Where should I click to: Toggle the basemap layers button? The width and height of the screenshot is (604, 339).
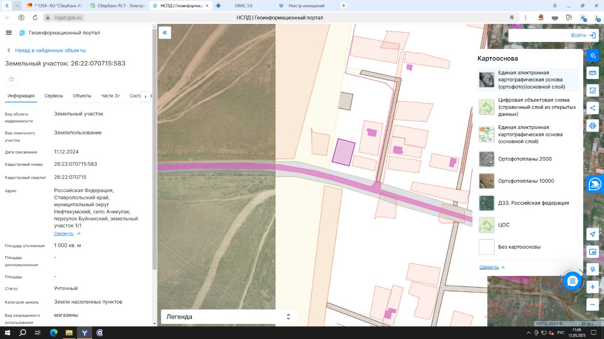(593, 55)
